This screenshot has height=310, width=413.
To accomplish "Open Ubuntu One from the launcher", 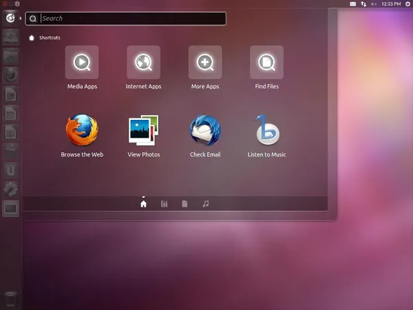I will 10,170.
